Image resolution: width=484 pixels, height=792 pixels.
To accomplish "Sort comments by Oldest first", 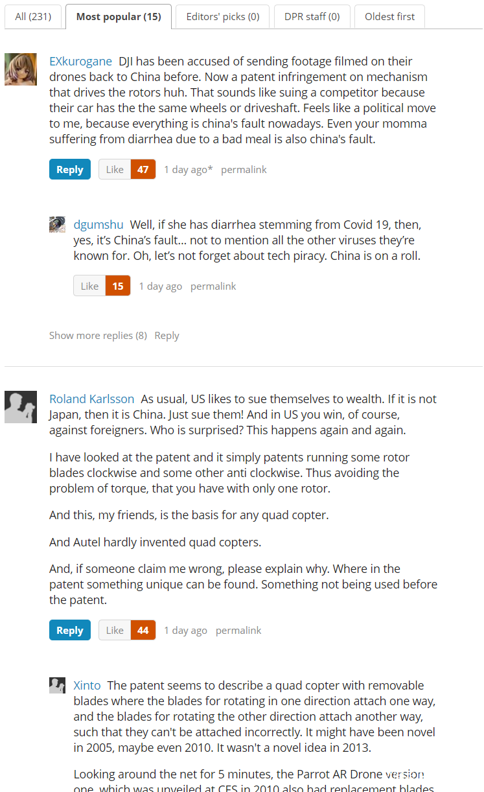I will click(x=389, y=17).
